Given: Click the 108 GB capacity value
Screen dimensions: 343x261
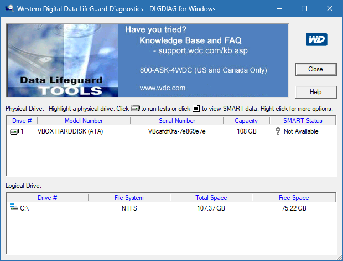Looking at the screenshot, I should coord(247,131).
